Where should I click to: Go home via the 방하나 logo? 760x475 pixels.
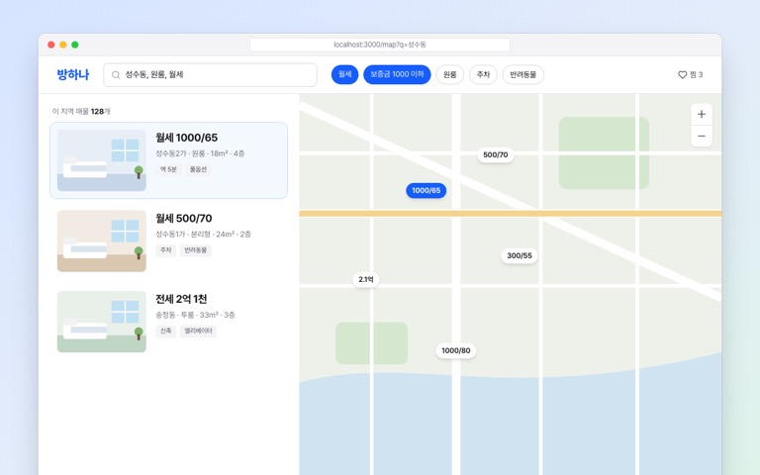(73, 74)
